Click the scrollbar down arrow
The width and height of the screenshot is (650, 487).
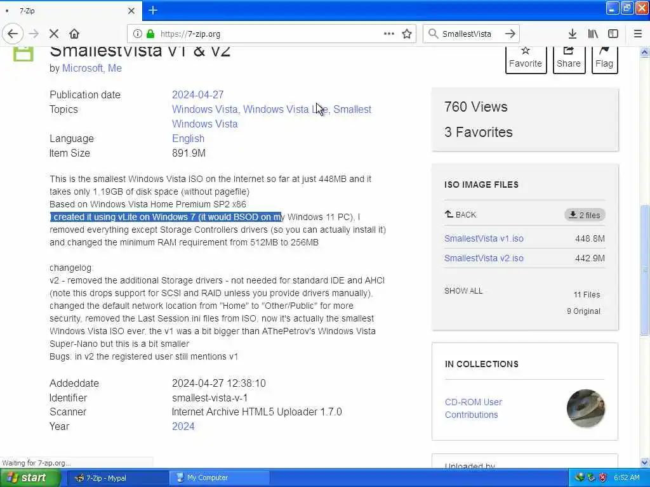point(644,462)
